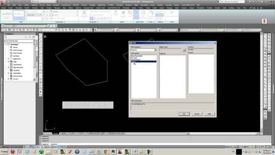
Task: Click the red down-arrow icon near ribbon
Action: (x=265, y=21)
